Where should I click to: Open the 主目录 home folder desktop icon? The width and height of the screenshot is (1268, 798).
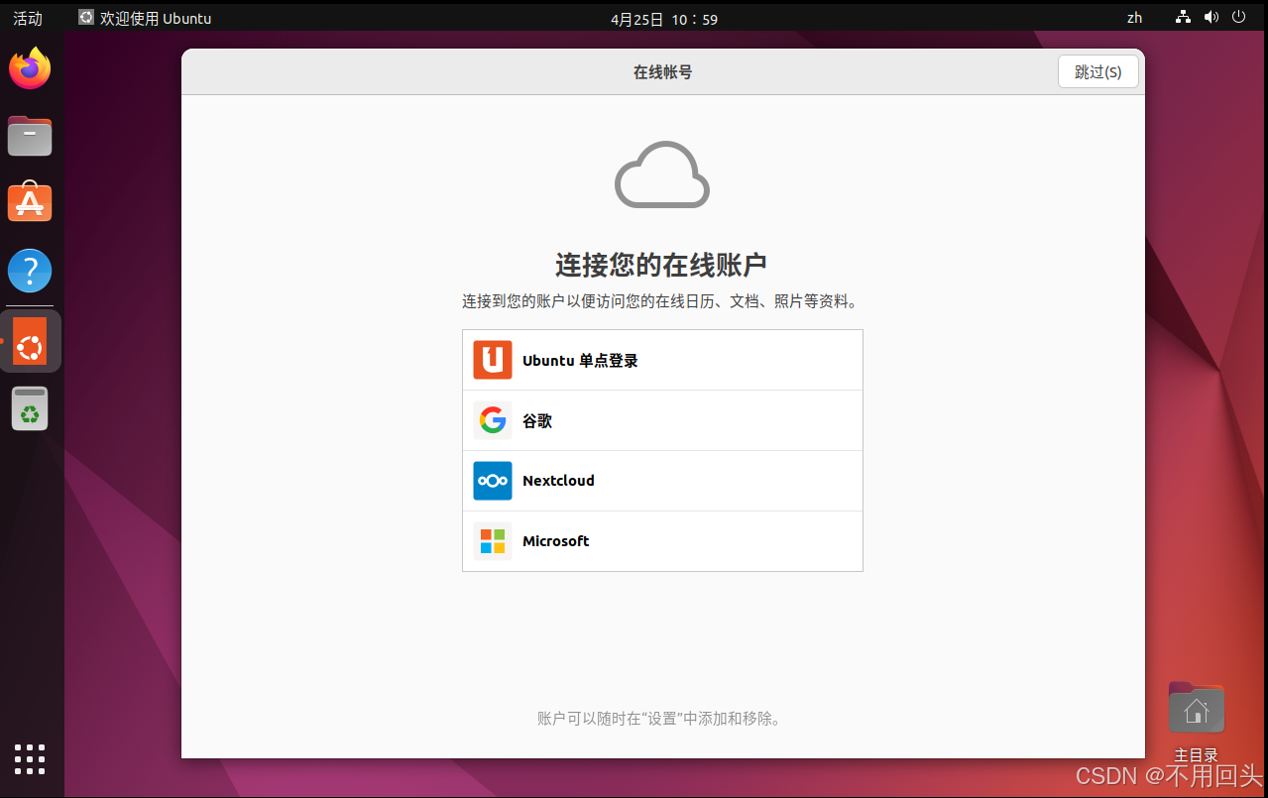(x=1196, y=722)
